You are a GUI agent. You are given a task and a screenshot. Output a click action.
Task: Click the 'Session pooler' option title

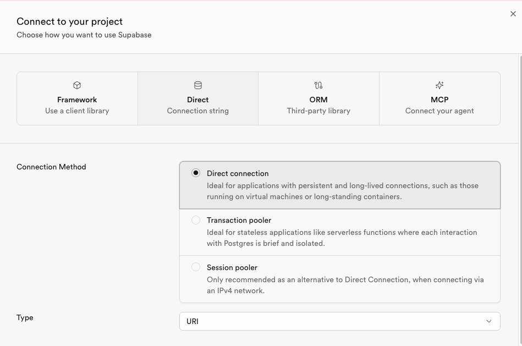point(232,267)
